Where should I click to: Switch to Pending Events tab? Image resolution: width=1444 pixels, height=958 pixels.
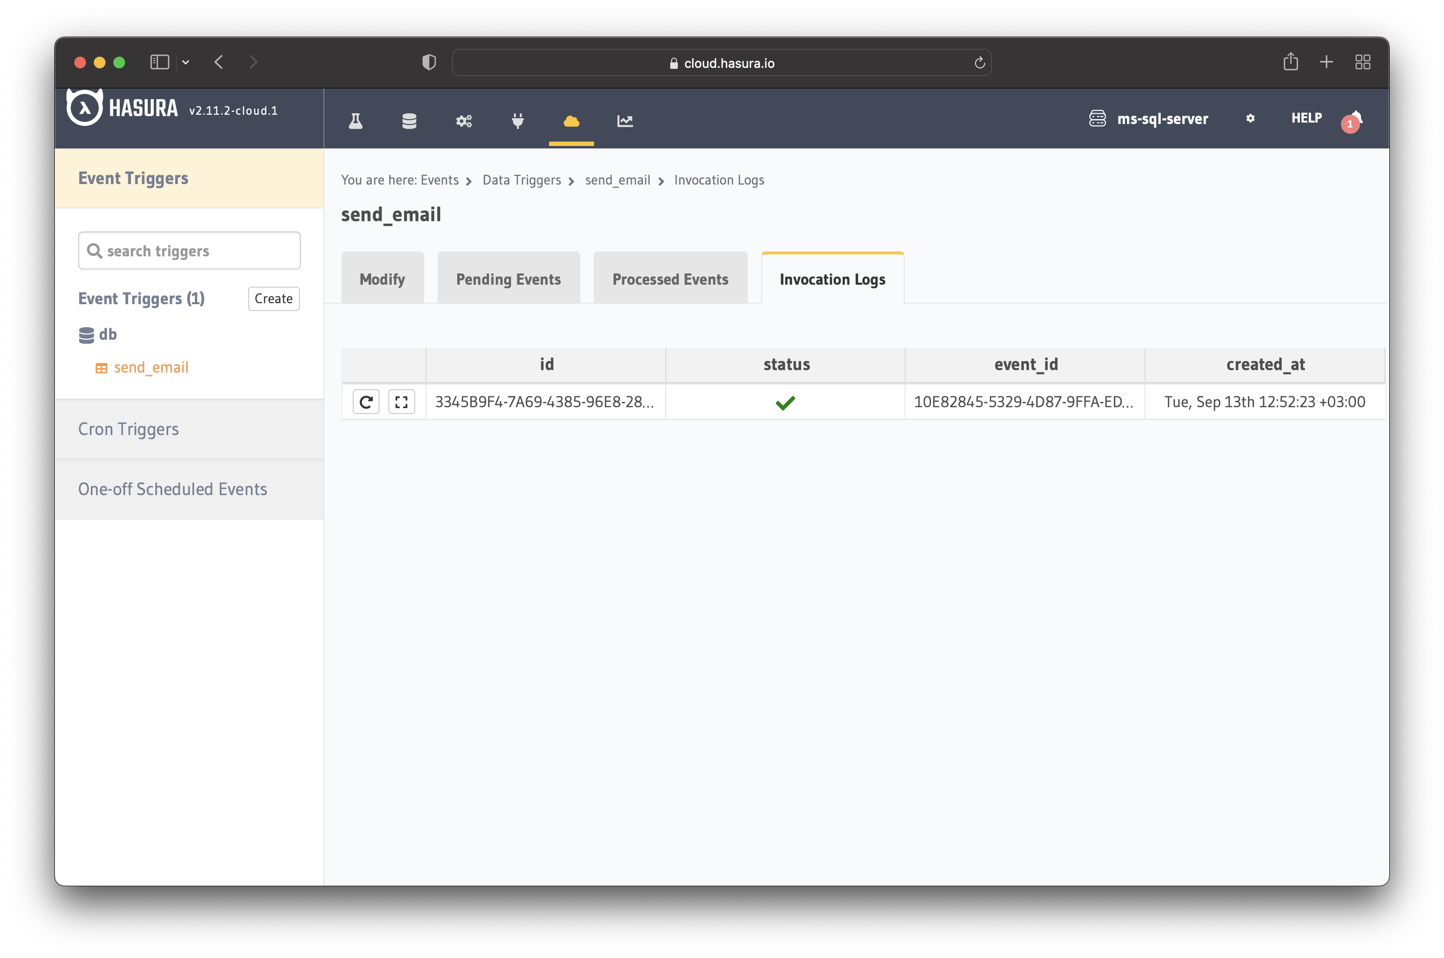pyautogui.click(x=509, y=279)
